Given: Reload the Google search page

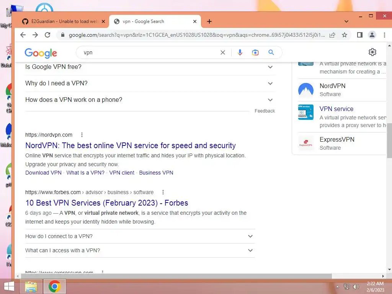Looking at the screenshot, I should (47, 35).
